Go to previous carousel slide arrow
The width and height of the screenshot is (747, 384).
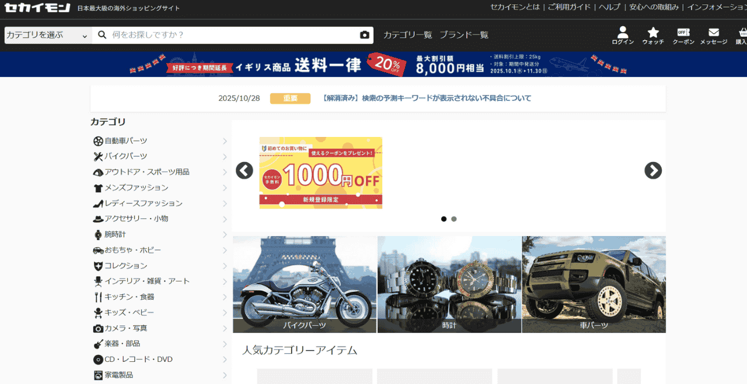[245, 170]
